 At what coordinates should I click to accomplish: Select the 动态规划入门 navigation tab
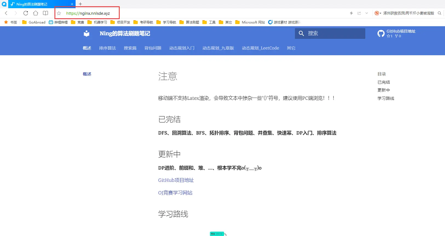click(x=182, y=48)
